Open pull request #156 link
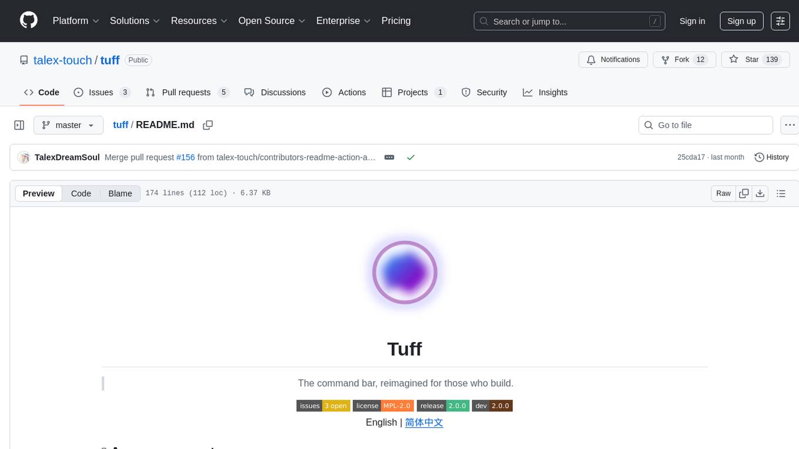Screen dimensions: 799x449 [x=186, y=158]
